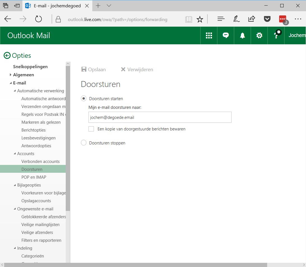
Task: Expand the Algemeen tree section
Action: (x=11, y=75)
